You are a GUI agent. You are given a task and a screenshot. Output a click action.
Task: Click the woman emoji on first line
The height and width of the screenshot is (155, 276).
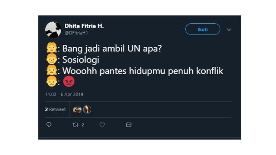point(52,48)
